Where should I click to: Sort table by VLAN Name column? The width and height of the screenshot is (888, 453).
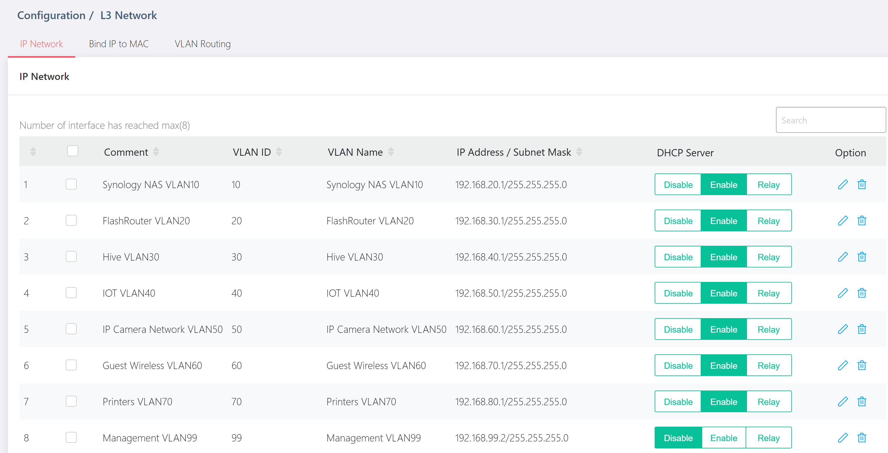pyautogui.click(x=391, y=152)
